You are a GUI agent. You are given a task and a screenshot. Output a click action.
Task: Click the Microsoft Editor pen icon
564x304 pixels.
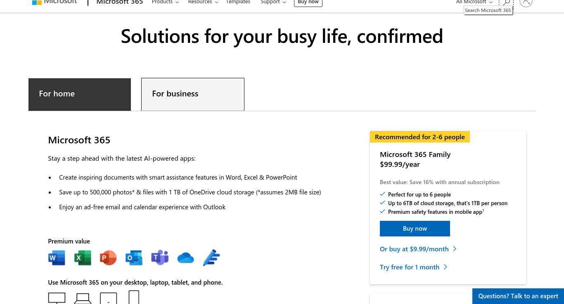coord(211,258)
